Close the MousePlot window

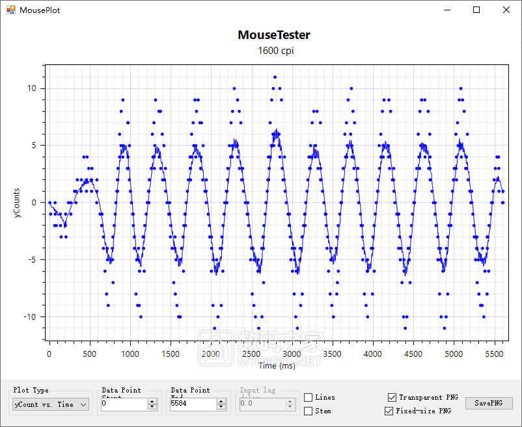(x=506, y=10)
